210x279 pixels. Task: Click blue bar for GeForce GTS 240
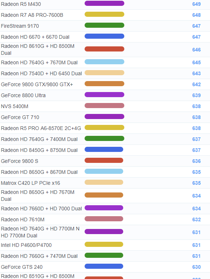(x=104, y=266)
